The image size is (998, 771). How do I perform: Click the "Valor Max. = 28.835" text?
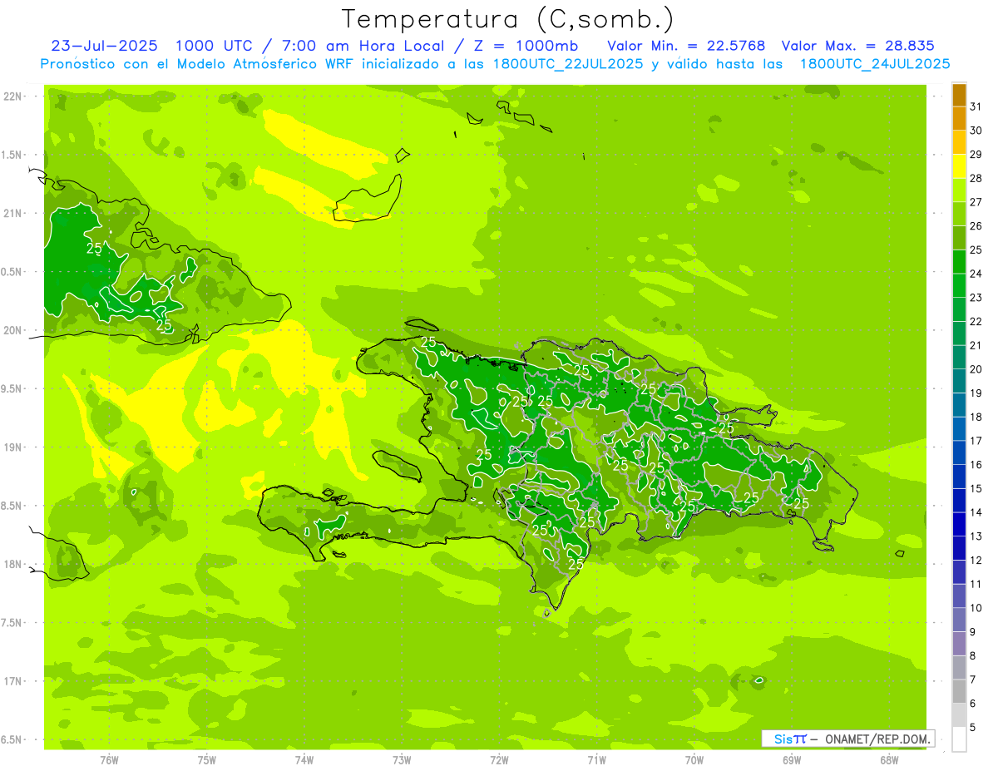858,46
